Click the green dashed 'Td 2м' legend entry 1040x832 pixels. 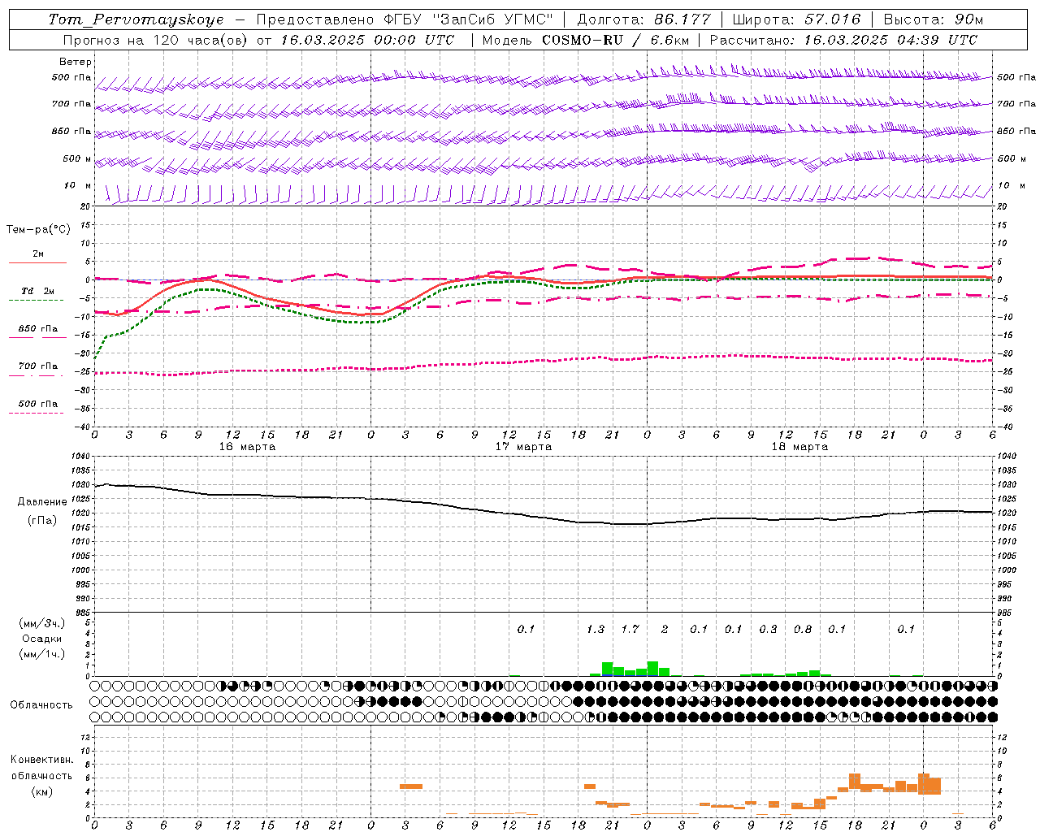38,292
